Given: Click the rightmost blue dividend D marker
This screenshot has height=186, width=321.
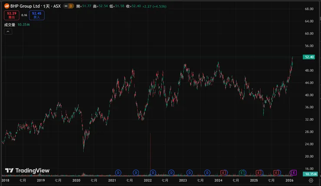Looking at the screenshot, I should [x=206, y=173].
